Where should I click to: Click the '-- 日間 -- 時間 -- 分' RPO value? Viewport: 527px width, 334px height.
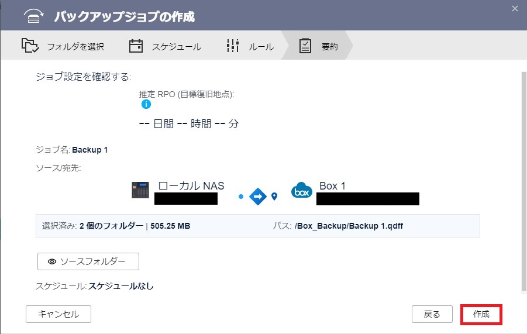click(x=189, y=123)
